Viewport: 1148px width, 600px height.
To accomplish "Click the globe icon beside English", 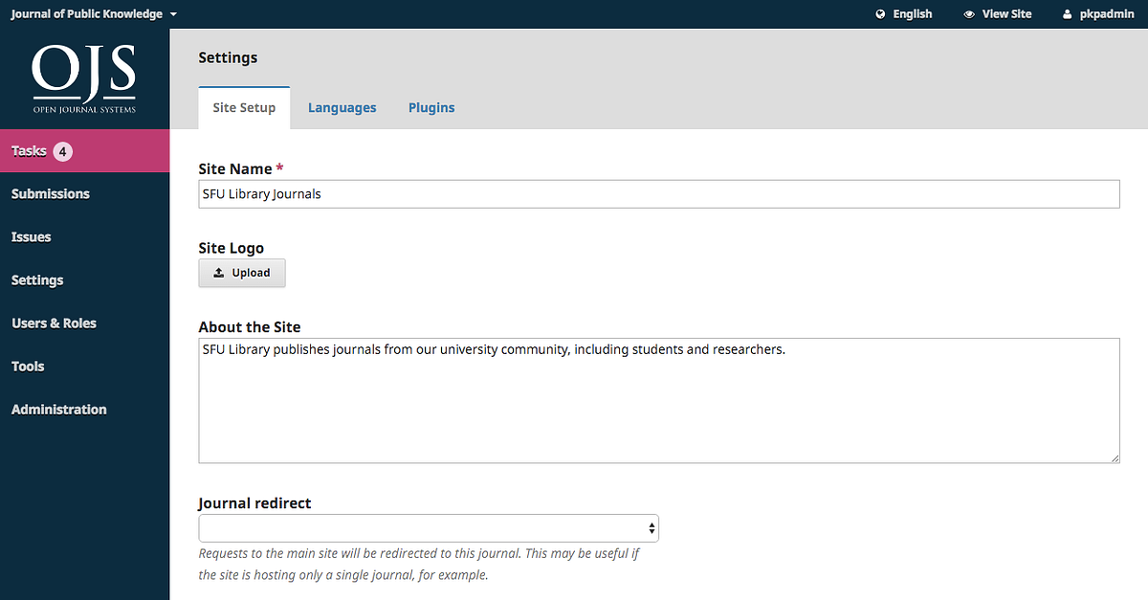I will pyautogui.click(x=880, y=14).
